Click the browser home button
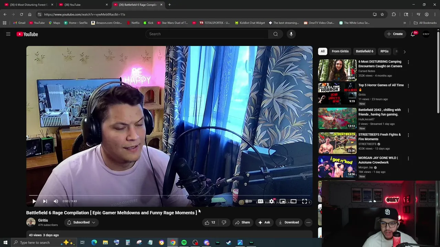This screenshot has width=440, height=247. [x=30, y=14]
